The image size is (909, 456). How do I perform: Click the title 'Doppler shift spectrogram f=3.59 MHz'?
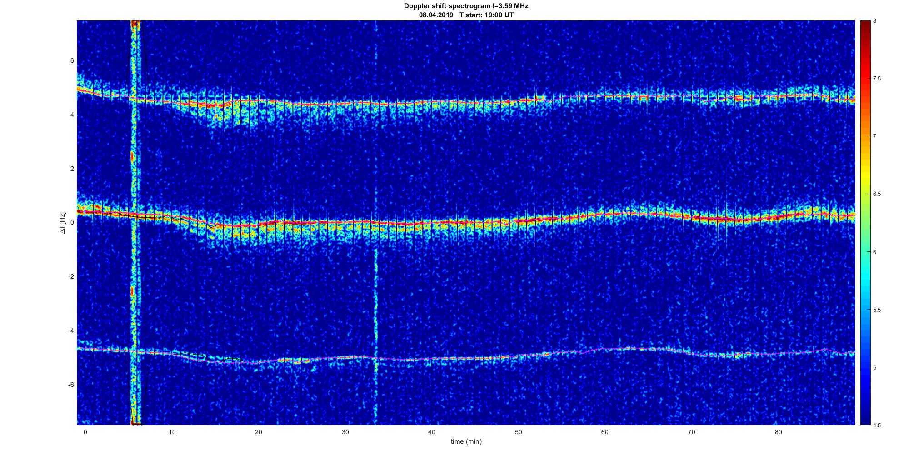click(x=466, y=6)
